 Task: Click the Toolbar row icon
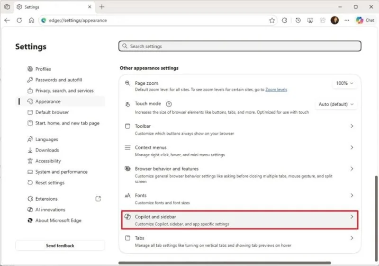click(127, 126)
